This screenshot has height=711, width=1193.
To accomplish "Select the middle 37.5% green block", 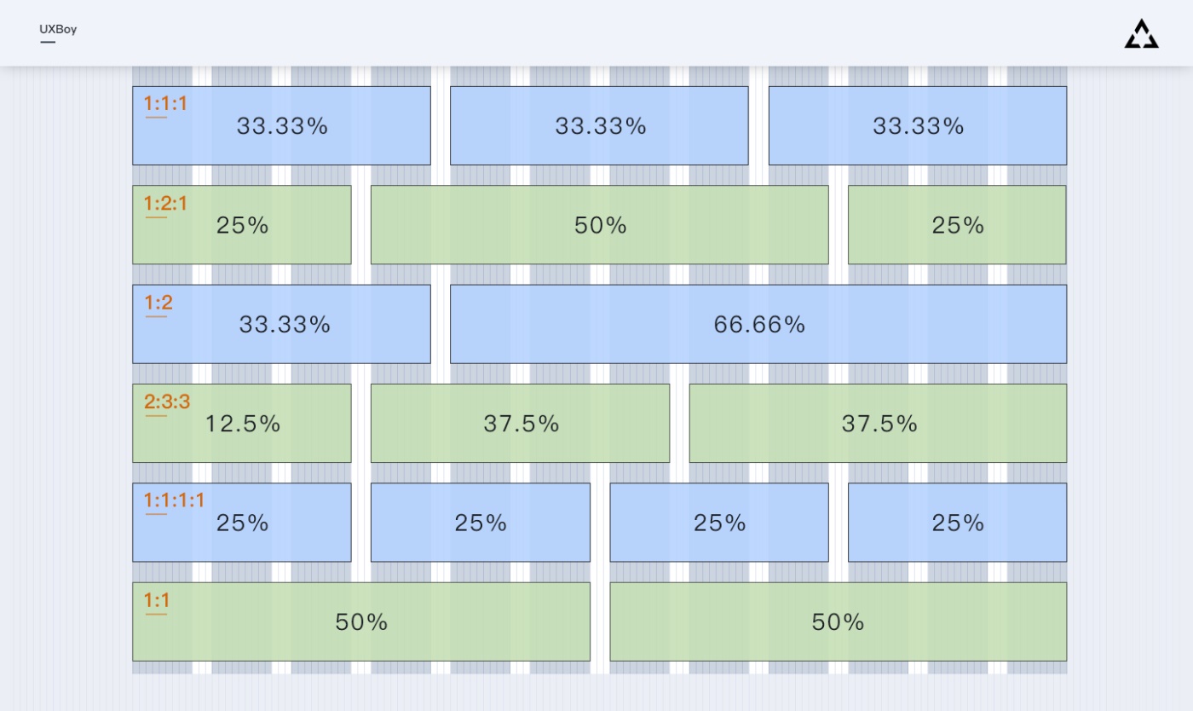I will (x=520, y=423).
